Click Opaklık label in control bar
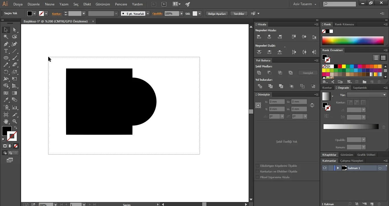This screenshot has height=206, width=389. pos(157,14)
